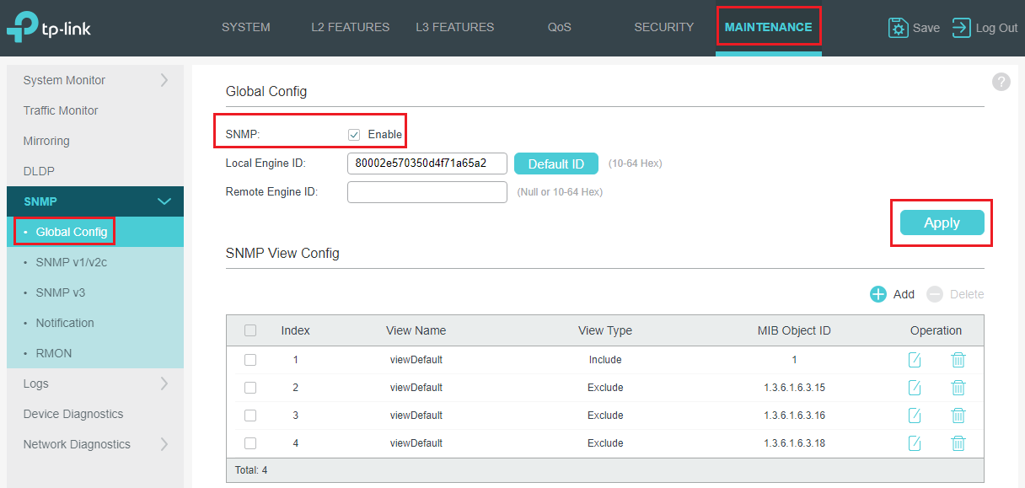
Task: Click the Default ID button
Action: click(x=556, y=164)
